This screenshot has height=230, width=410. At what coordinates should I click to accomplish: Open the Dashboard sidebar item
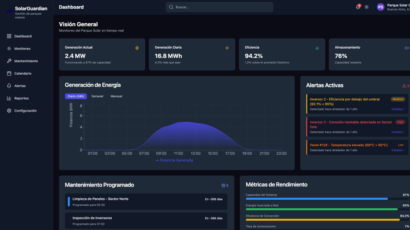click(x=27, y=36)
